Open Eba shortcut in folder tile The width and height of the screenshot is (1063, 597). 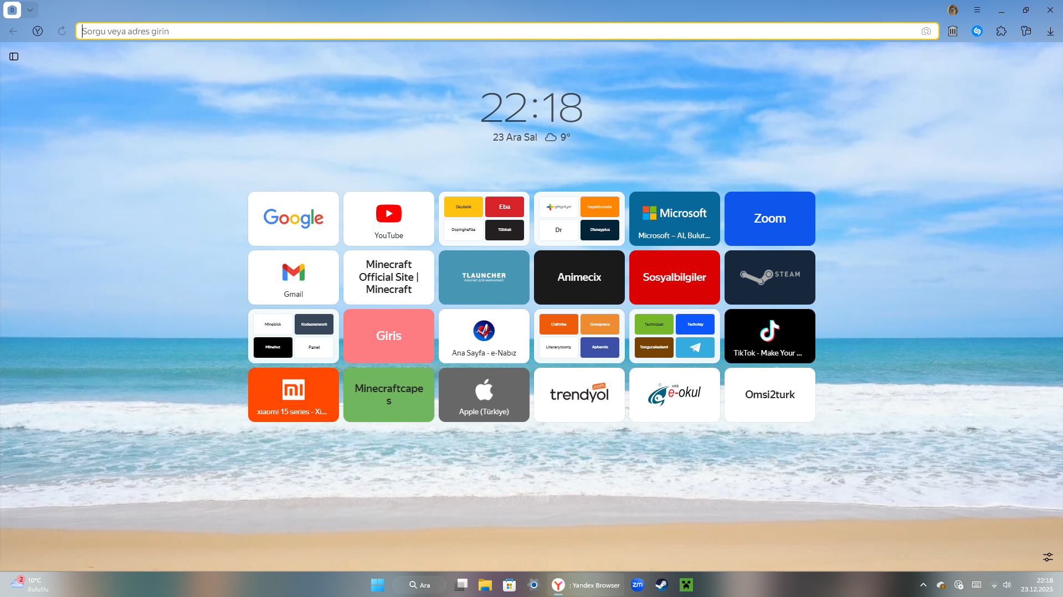(505, 207)
